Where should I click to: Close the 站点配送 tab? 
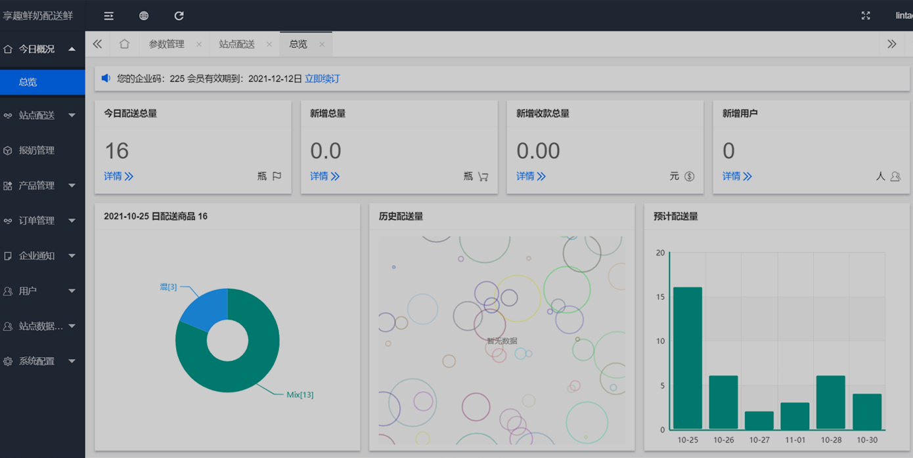point(269,45)
